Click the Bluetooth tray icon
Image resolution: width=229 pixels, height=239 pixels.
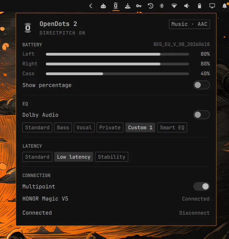coord(162,6)
